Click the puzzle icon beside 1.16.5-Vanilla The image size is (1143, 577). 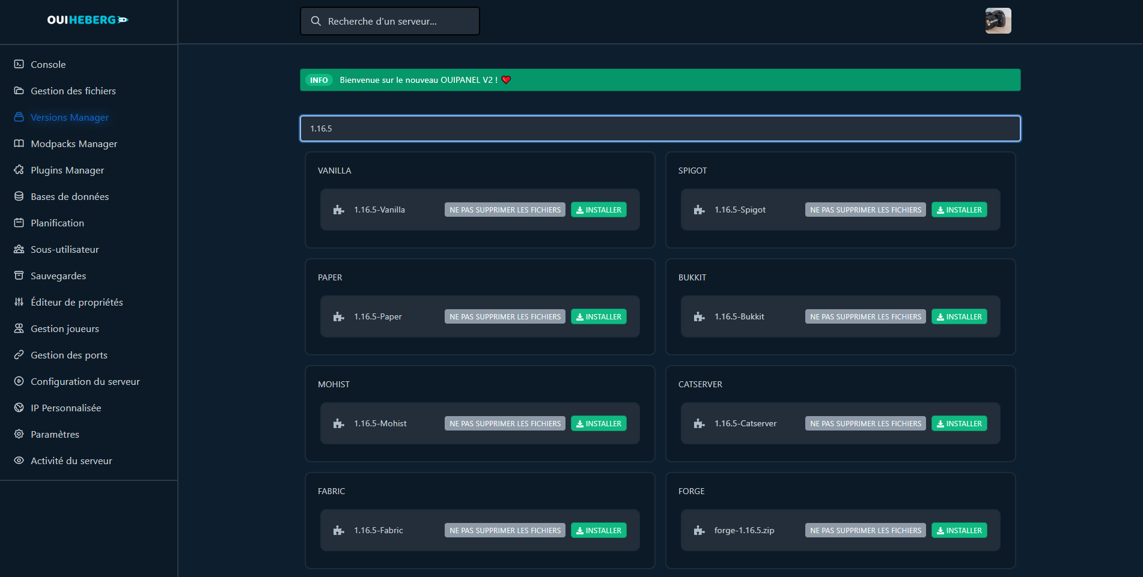tap(339, 210)
